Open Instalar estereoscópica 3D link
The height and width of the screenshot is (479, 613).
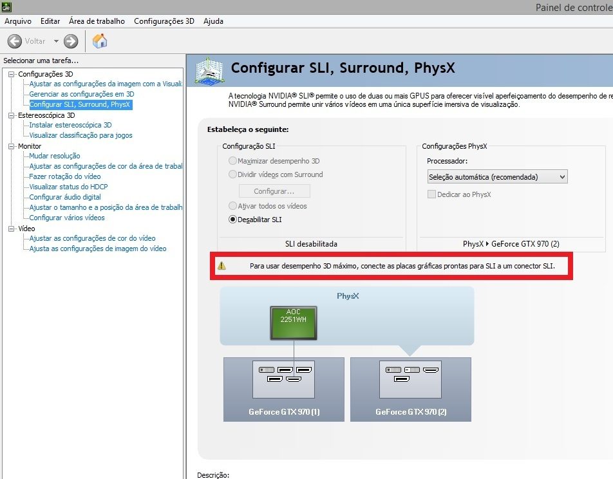[x=70, y=125]
